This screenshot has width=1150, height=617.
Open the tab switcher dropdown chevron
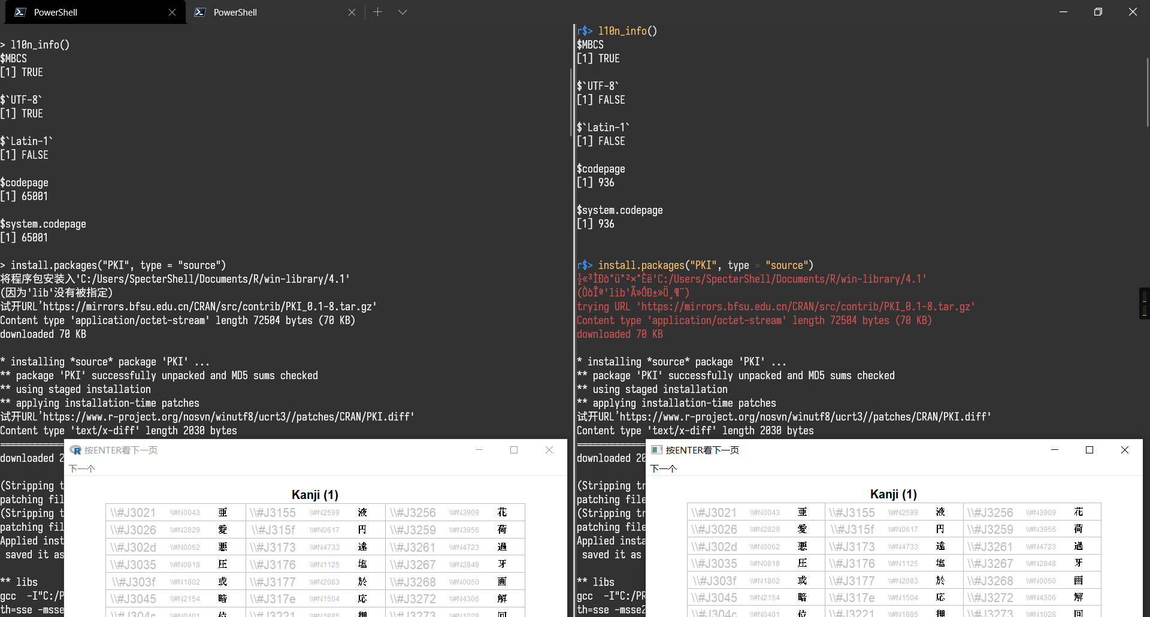point(402,12)
